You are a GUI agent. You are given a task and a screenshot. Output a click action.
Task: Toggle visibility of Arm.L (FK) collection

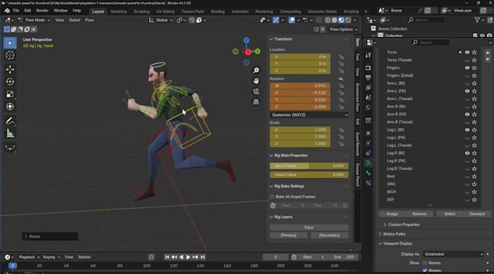point(467,91)
